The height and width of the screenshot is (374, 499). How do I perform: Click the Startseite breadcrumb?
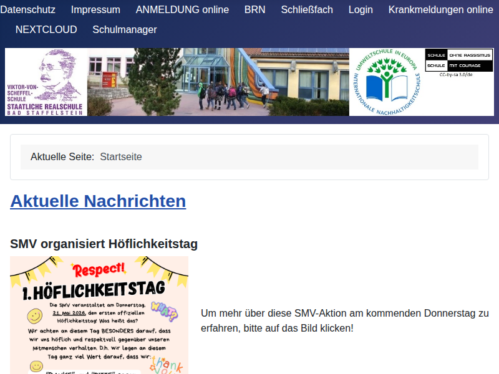pyautogui.click(x=121, y=157)
